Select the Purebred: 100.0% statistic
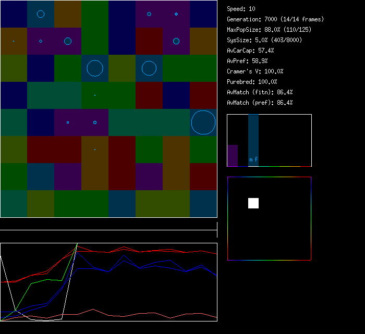The width and height of the screenshot is (365, 334). point(252,82)
